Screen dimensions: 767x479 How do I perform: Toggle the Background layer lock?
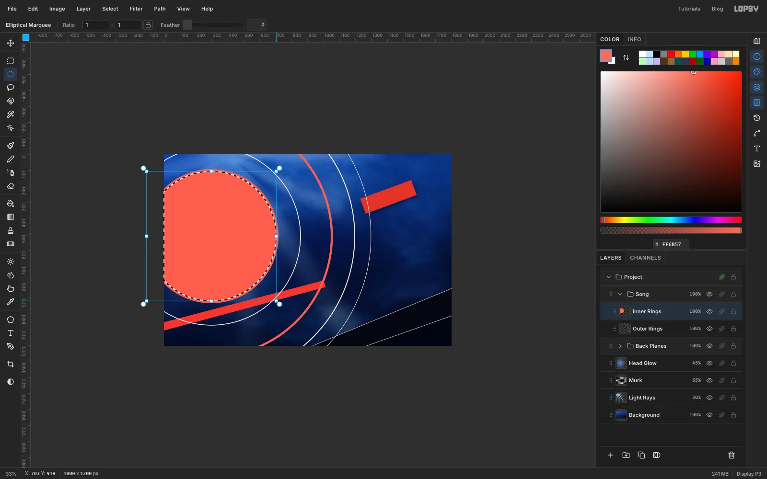pyautogui.click(x=733, y=415)
